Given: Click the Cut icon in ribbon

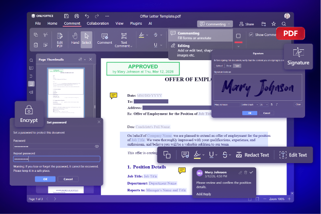Looking at the screenshot, I should [x=45, y=34].
